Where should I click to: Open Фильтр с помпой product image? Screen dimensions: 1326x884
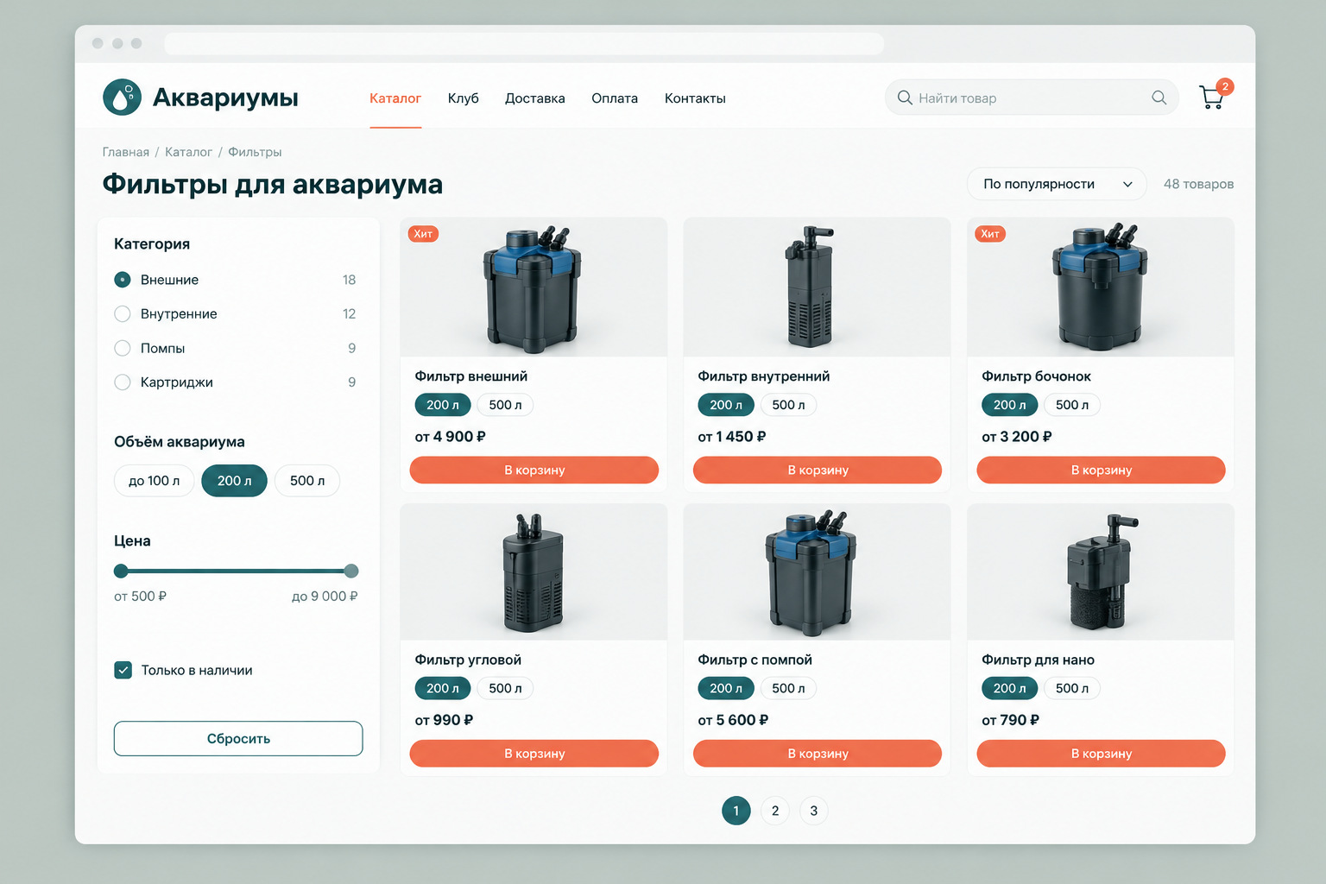(x=817, y=572)
